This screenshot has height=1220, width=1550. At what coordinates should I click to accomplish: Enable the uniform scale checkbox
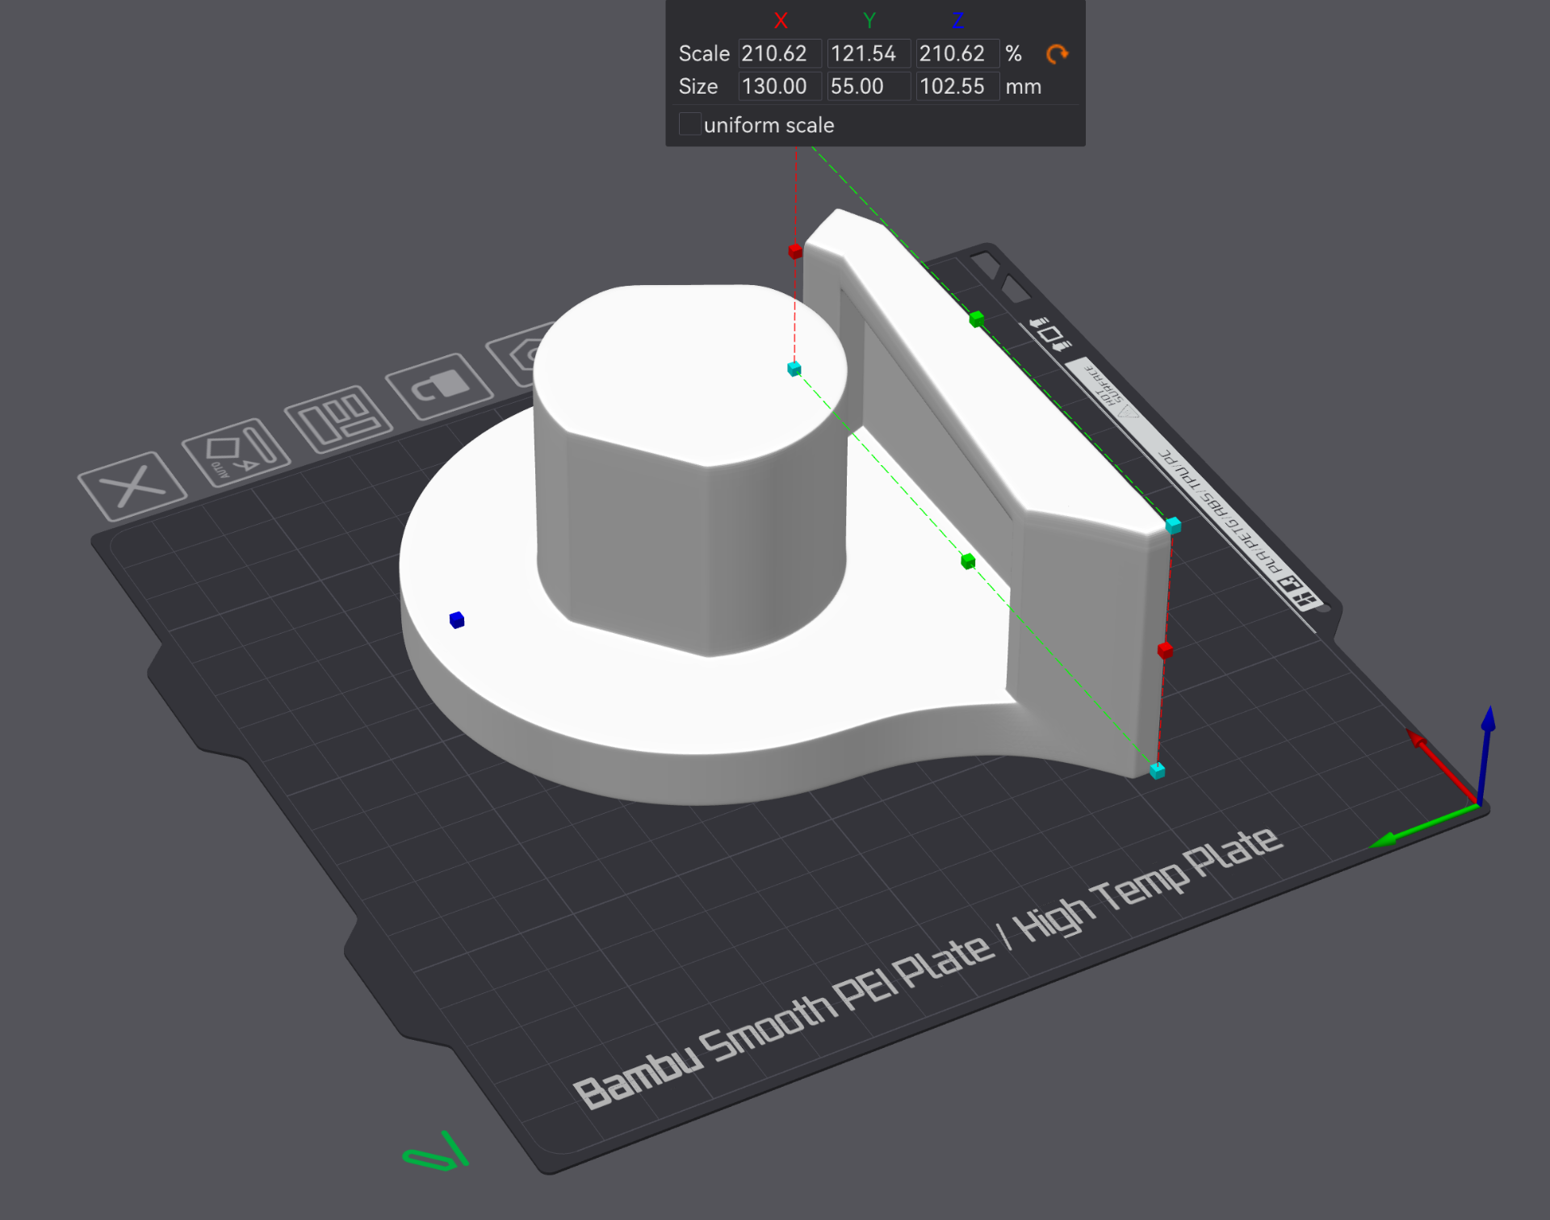(x=689, y=124)
